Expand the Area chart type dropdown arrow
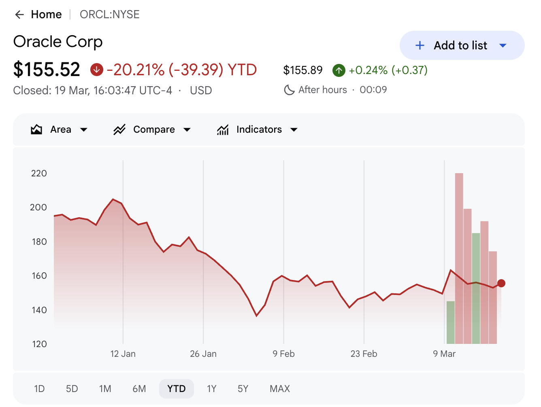 [x=84, y=130]
